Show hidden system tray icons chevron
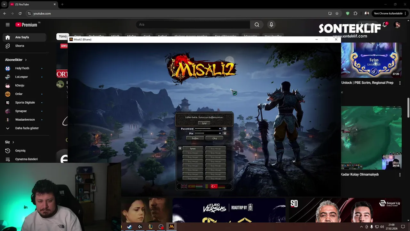 point(362,227)
